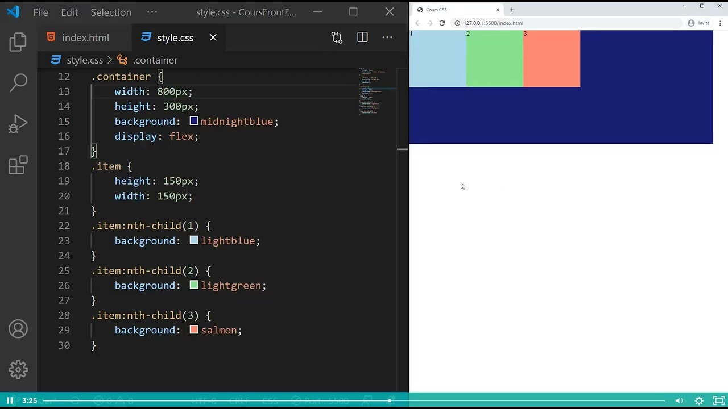Maximize the VS Code window
This screenshot has width=728, height=409.
353,12
